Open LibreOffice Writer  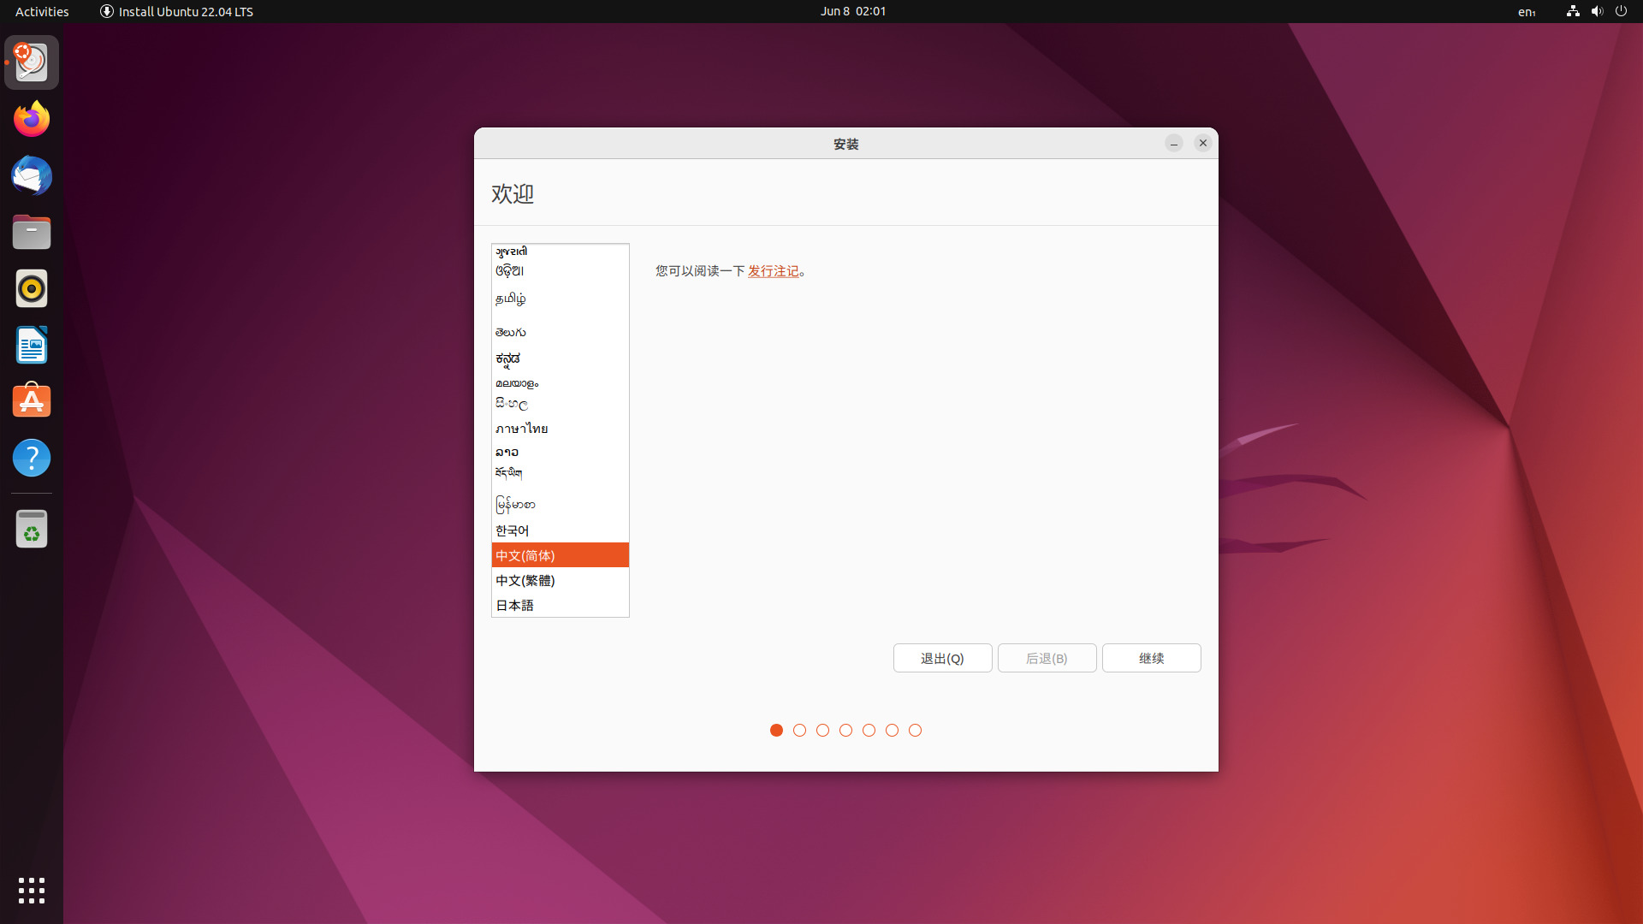[x=31, y=345]
